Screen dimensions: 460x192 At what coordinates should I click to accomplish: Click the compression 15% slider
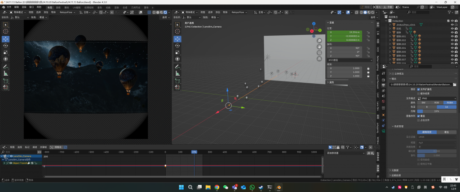coord(437,111)
